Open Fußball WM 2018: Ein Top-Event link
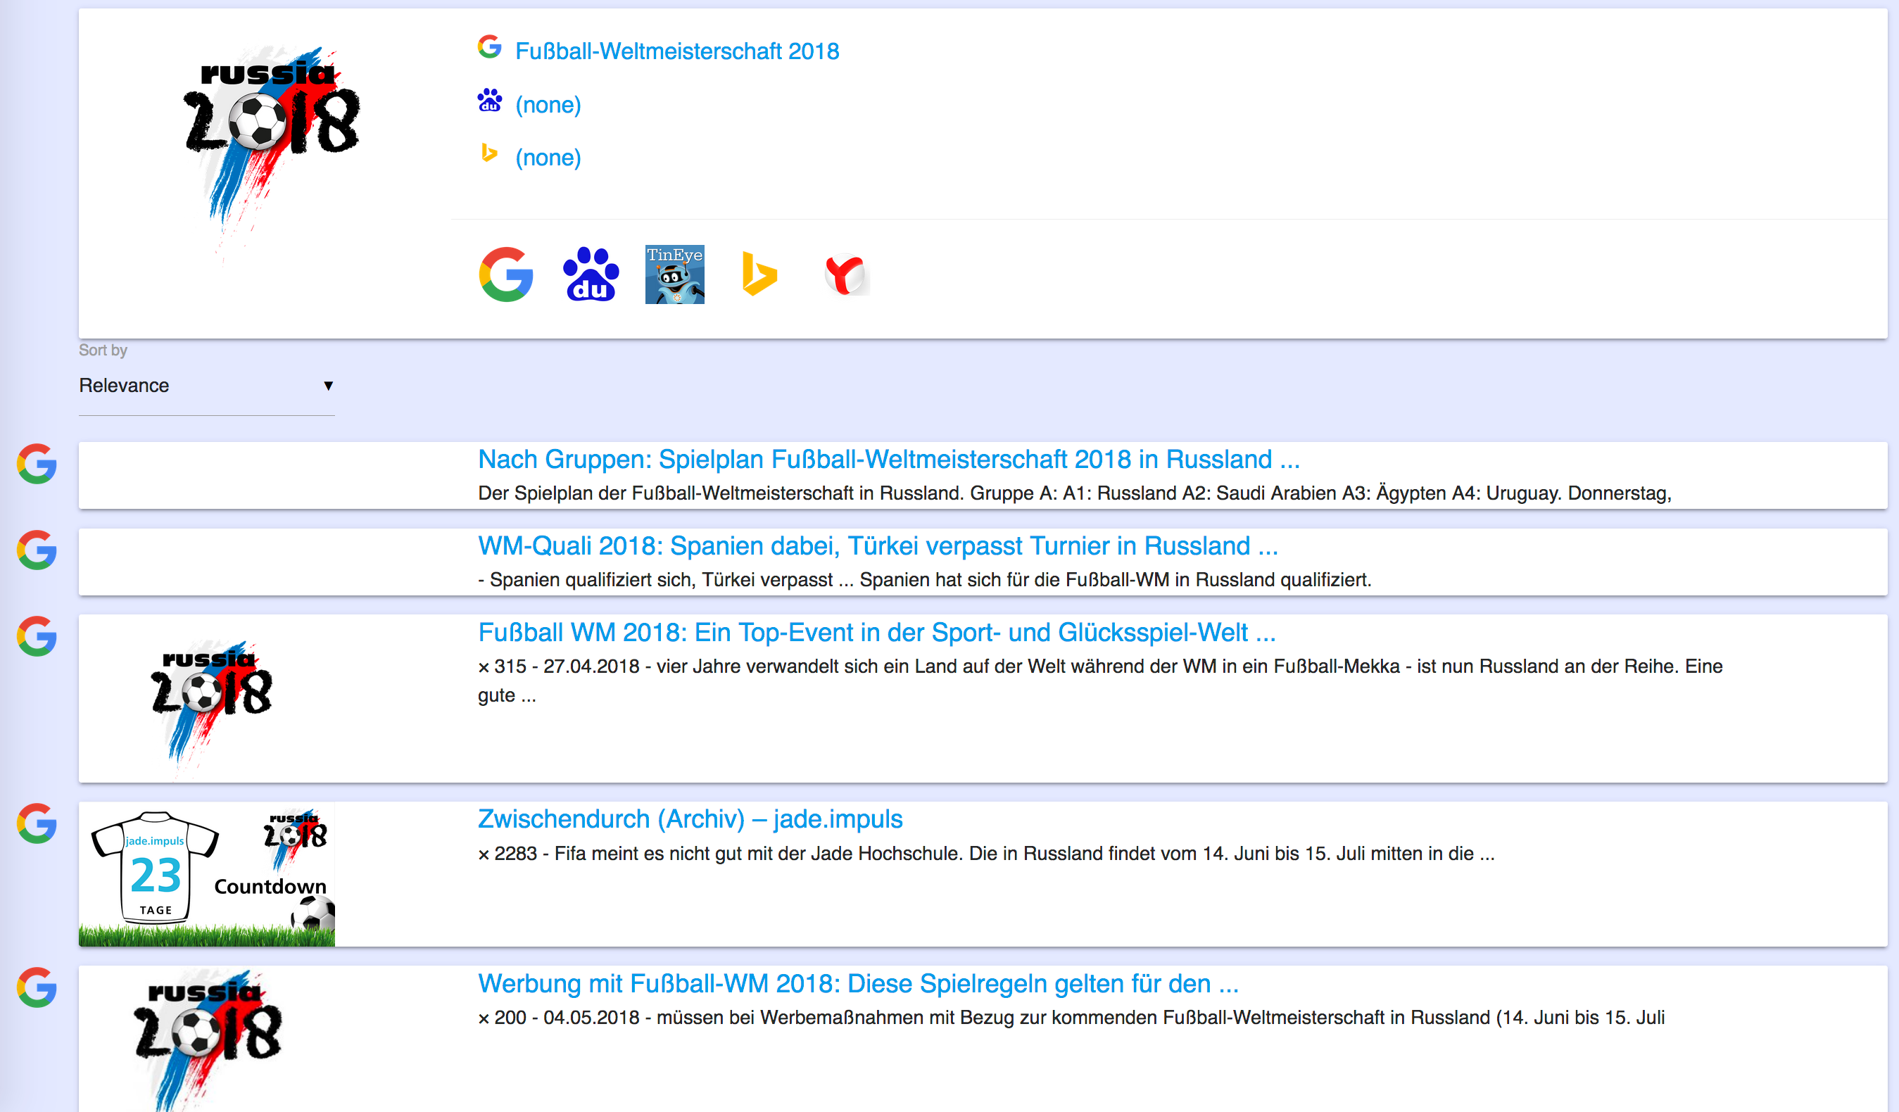 (876, 632)
